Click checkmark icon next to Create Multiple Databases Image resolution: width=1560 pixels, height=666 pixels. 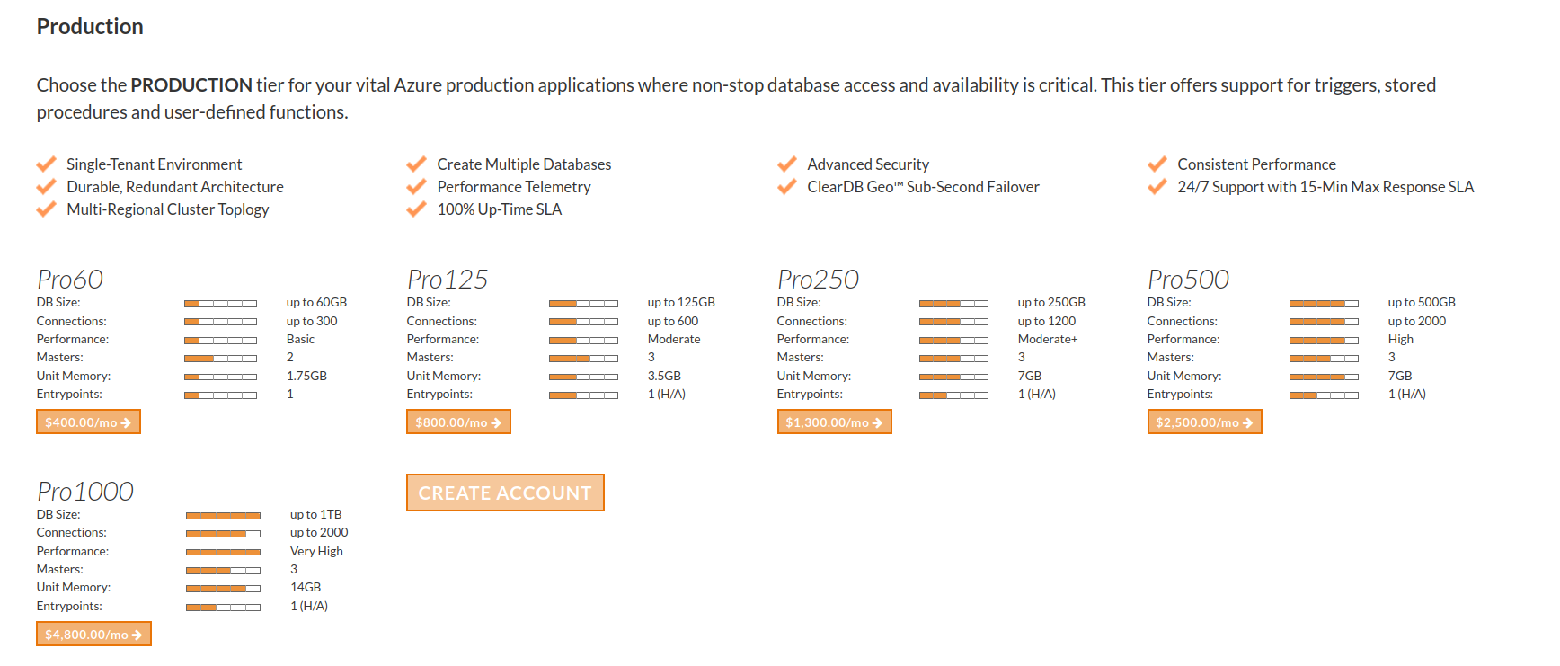click(416, 164)
